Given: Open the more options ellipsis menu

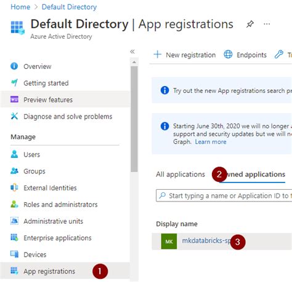Looking at the screenshot, I should (x=267, y=24).
